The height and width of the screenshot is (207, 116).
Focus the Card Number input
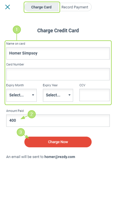[x=58, y=74]
